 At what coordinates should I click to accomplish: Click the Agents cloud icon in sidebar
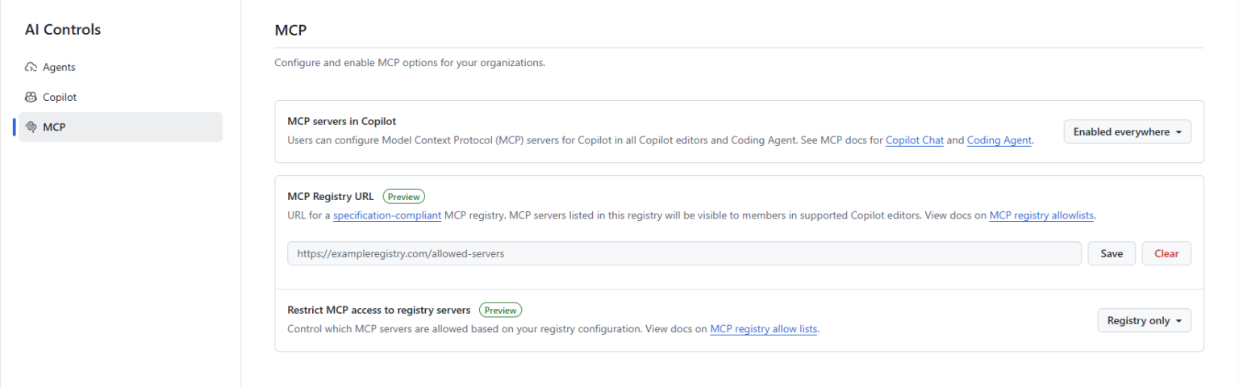tap(31, 67)
